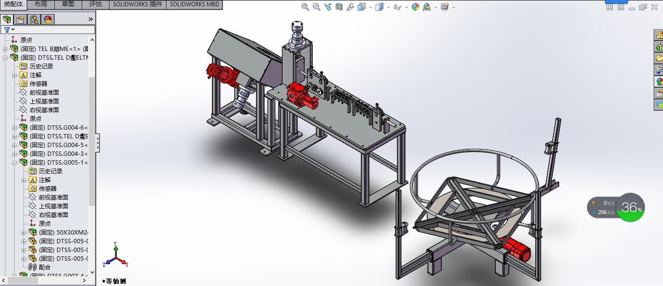Open the DisplayManager color ball tab
Screen dimensions: 663x286
48,19
